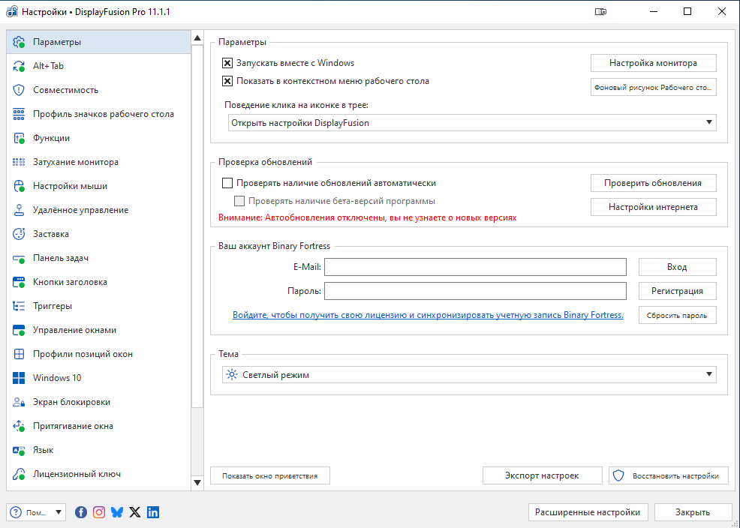Toggle Показать в контекстном меню рабочего стола
The image size is (740, 528).
click(x=228, y=82)
